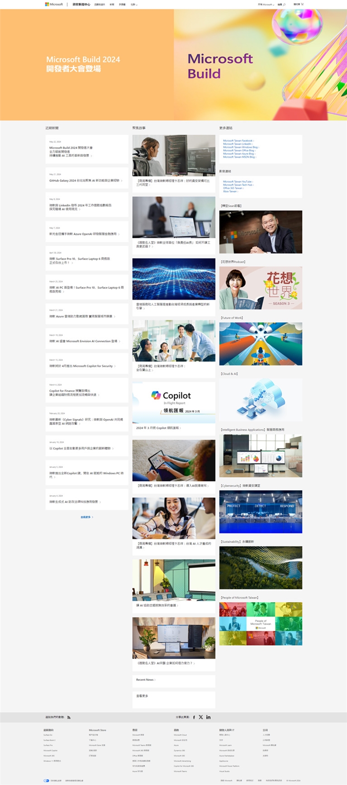Open the 多媒體 menu item
The width and height of the screenshot is (347, 785).
coord(122,5)
